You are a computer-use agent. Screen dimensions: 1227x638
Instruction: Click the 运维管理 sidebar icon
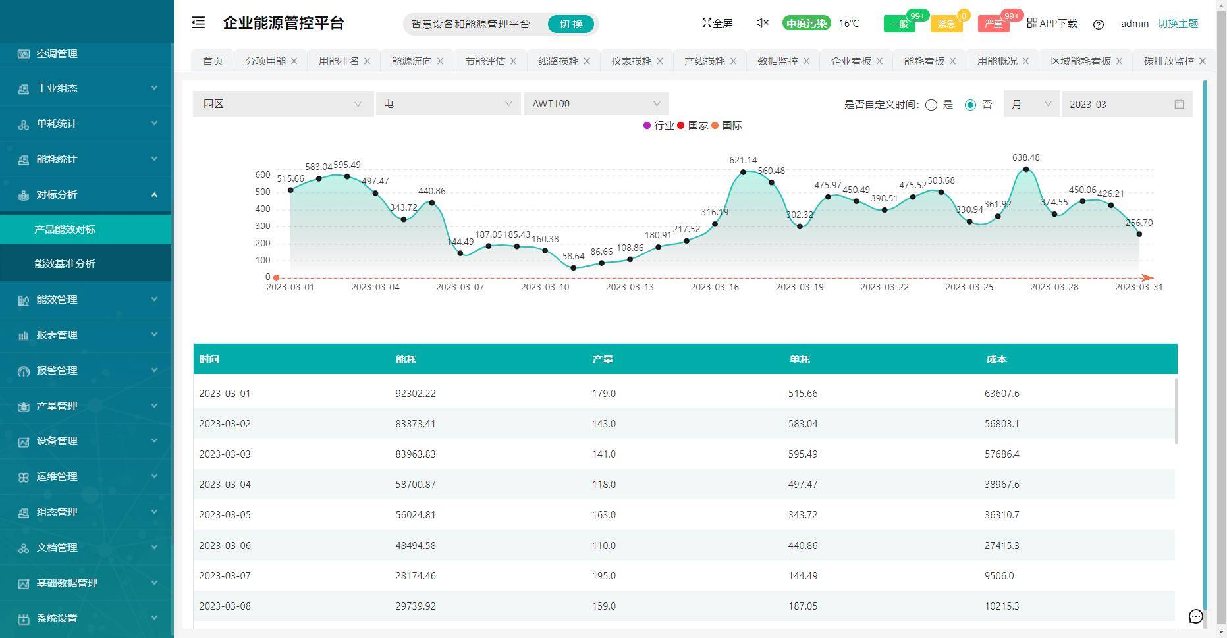[x=24, y=477]
